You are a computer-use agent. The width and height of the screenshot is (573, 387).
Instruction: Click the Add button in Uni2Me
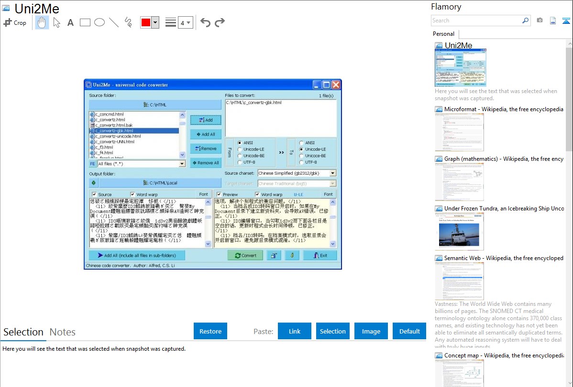[206, 120]
